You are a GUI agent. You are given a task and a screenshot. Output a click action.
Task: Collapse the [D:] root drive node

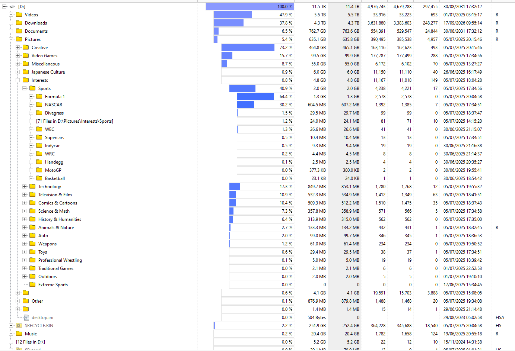[x=4, y=7]
